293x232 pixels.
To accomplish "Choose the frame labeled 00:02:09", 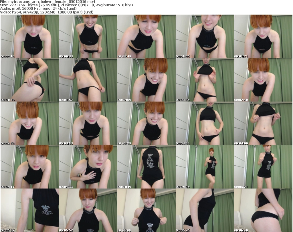I will [146, 80].
